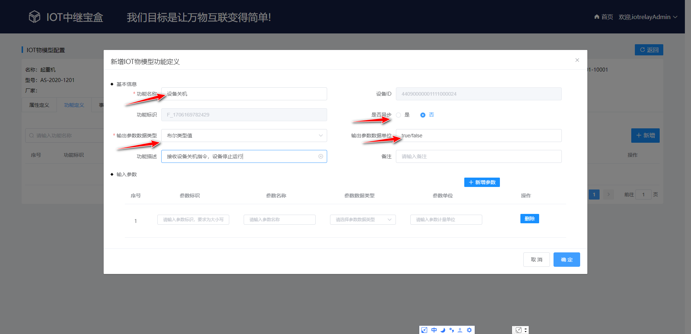Click the IME punctuation mode icon
The width and height of the screenshot is (691, 334).
[x=452, y=330]
